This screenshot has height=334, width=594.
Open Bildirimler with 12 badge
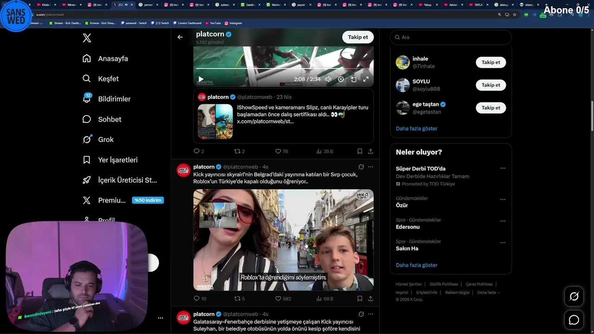pos(106,99)
